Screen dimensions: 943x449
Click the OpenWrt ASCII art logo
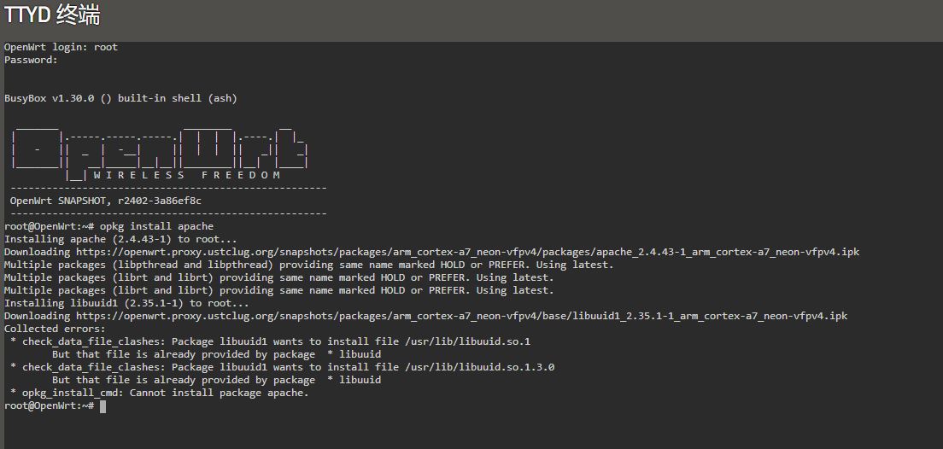tap(160, 149)
